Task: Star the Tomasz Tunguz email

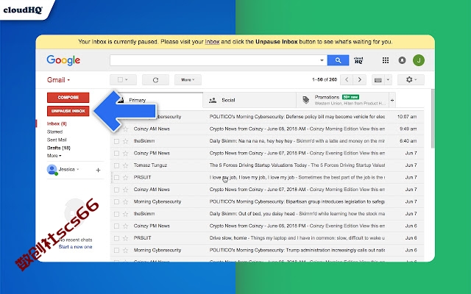Action: tap(126, 165)
